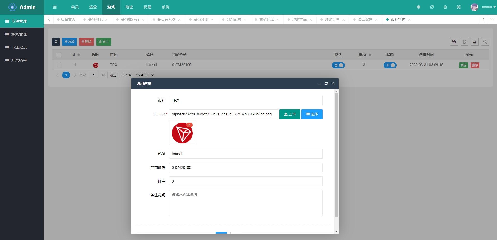Click the 上传 upload button
The width and height of the screenshot is (497, 240).
[x=290, y=114]
